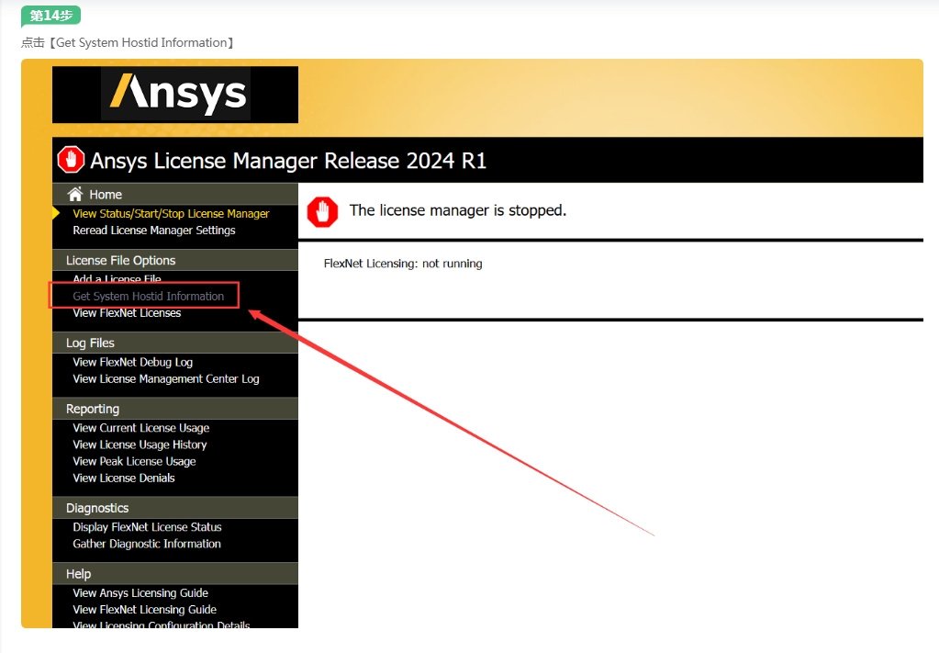Open View Peak License Usage
The height and width of the screenshot is (653, 939).
point(134,462)
